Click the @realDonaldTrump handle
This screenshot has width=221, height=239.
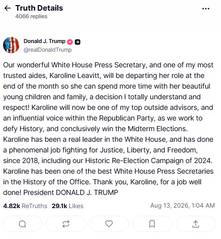click(x=48, y=50)
